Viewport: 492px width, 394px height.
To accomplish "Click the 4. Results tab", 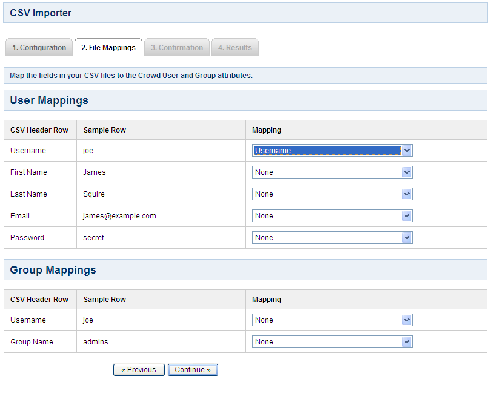I will point(235,48).
